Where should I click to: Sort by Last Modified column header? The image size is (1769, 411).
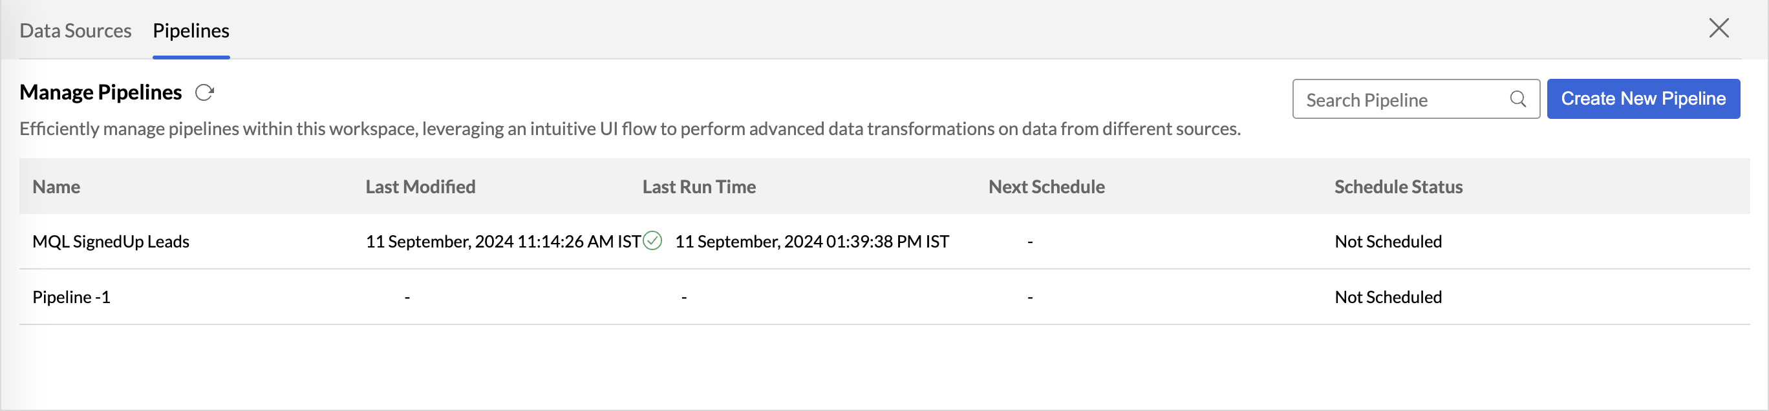point(420,187)
